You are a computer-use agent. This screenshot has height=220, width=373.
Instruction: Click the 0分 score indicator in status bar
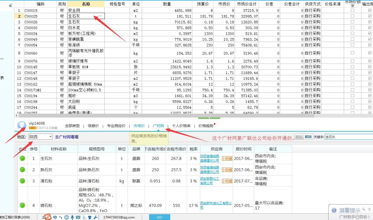click(x=159, y=217)
